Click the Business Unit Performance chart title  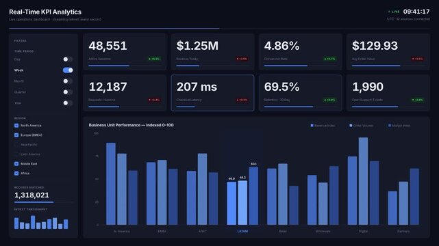[x=131, y=125]
